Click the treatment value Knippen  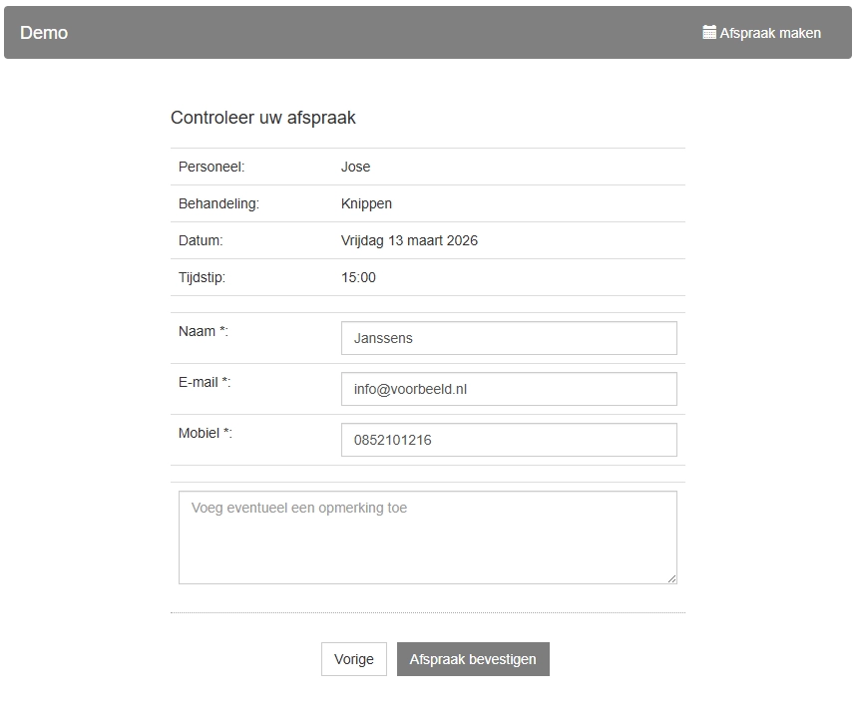point(366,203)
